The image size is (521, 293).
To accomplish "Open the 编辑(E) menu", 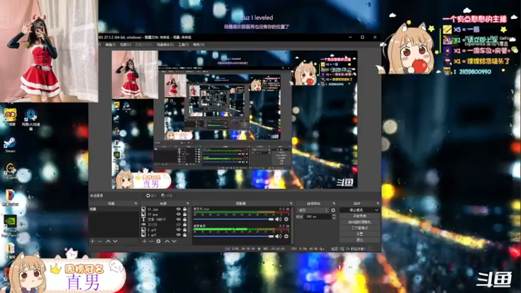I will (110, 44).
